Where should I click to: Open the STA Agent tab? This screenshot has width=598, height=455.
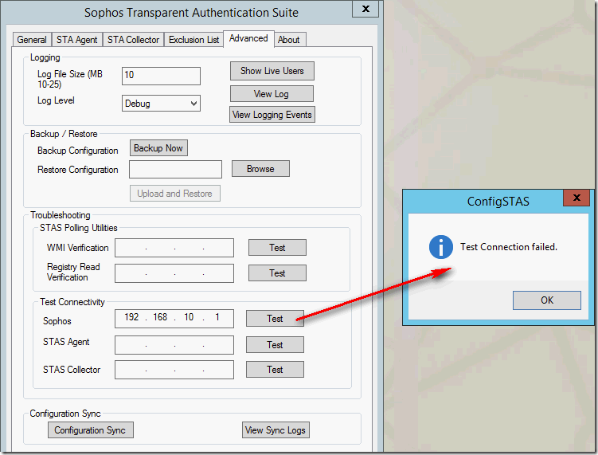click(76, 40)
